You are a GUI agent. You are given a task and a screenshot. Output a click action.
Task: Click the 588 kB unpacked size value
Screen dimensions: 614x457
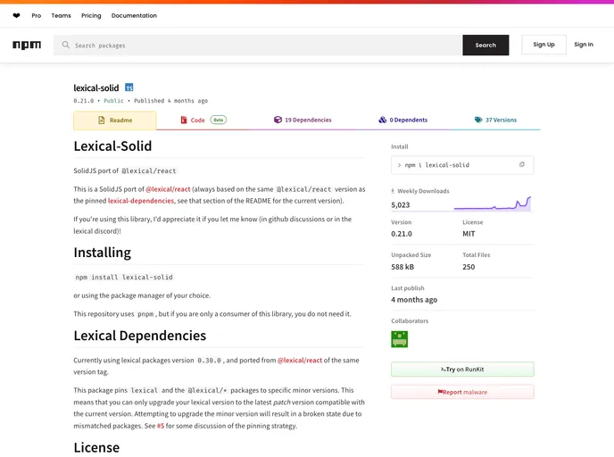pos(402,267)
